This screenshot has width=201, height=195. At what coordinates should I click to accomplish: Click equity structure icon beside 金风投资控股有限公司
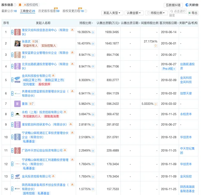53,176
